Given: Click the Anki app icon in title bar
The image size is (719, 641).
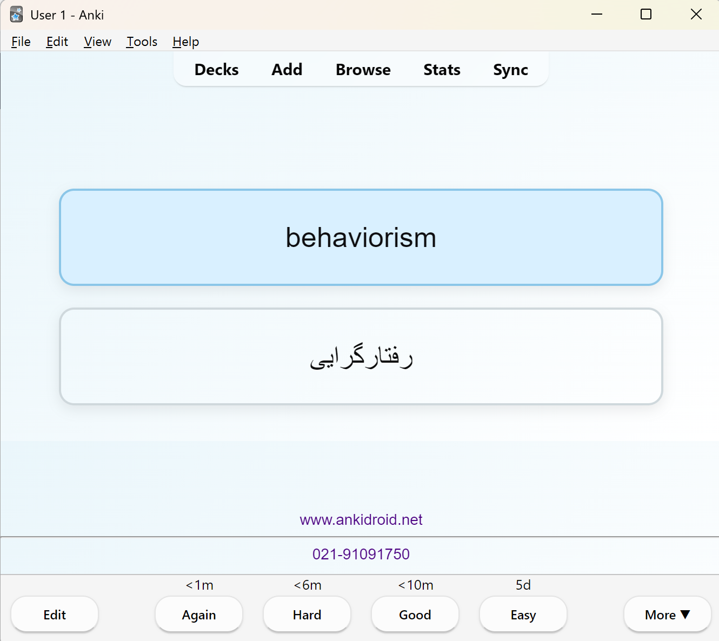Looking at the screenshot, I should pyautogui.click(x=16, y=15).
